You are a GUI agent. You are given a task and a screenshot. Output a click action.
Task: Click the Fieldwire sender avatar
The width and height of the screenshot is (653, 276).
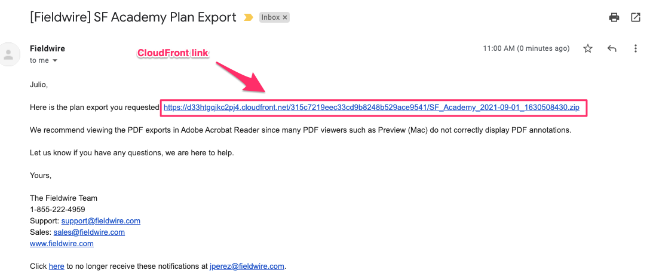tap(9, 54)
